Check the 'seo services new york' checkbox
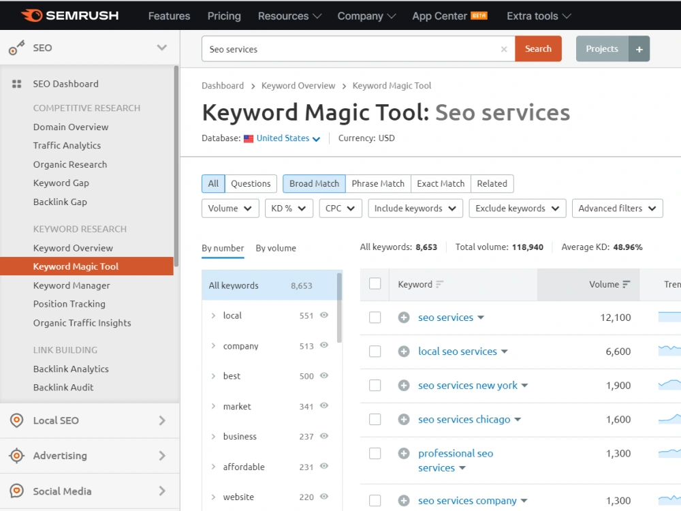 [375, 386]
